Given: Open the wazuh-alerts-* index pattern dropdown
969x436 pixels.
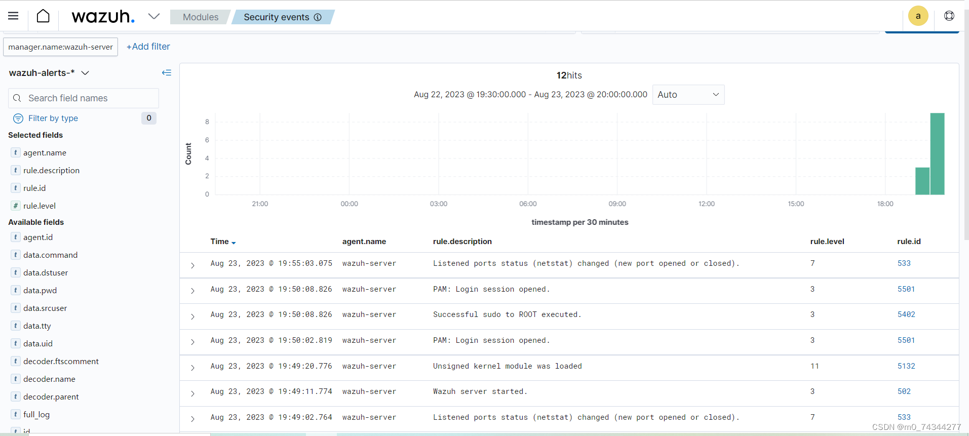Looking at the screenshot, I should [x=49, y=73].
